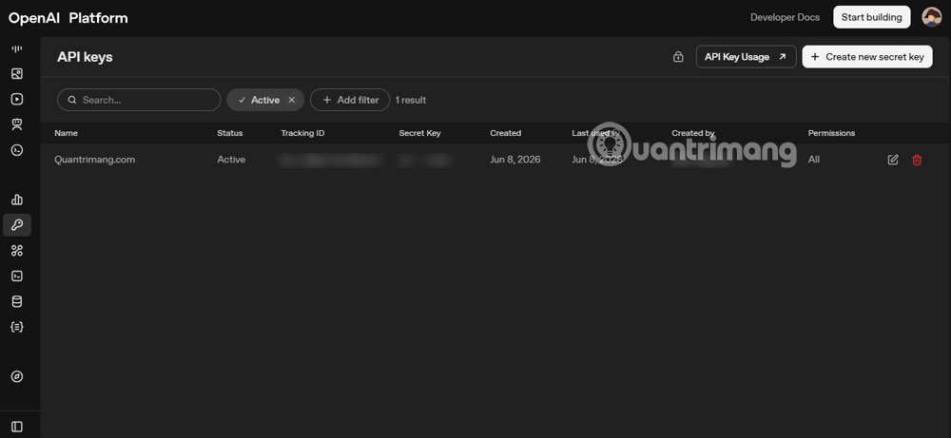This screenshot has height=438, width=951.
Task: Open the Images icon in sidebar
Action: click(17, 74)
